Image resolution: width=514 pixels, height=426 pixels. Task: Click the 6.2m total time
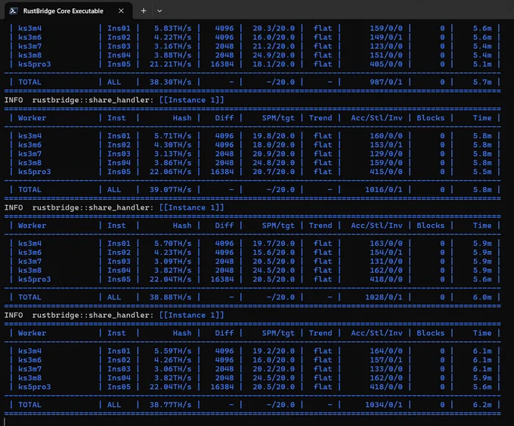[482, 405]
